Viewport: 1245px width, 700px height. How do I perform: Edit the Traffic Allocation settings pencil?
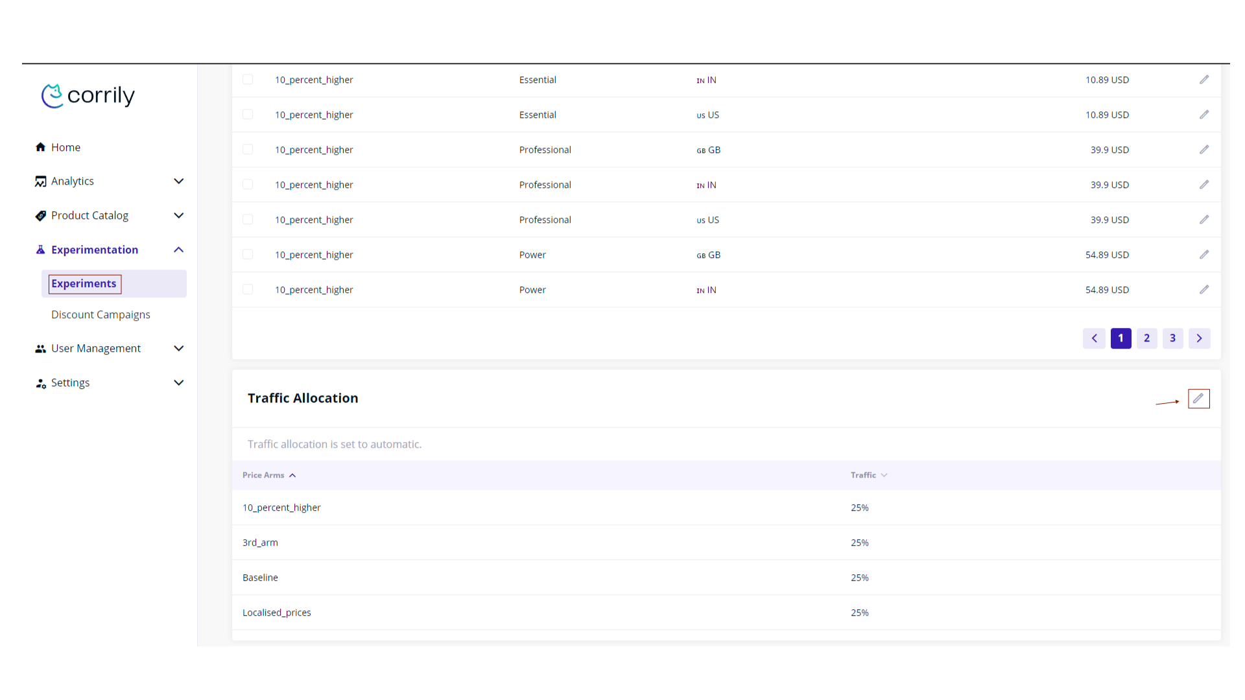(1198, 399)
